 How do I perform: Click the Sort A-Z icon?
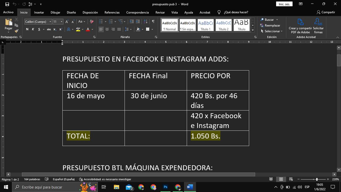(146, 22)
